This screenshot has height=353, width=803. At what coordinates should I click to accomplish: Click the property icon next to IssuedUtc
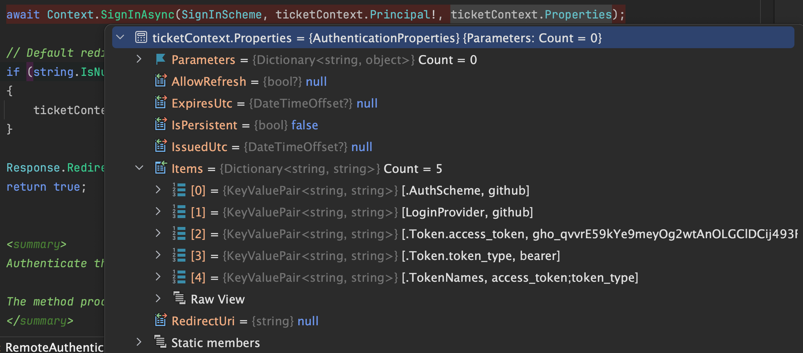tap(161, 146)
